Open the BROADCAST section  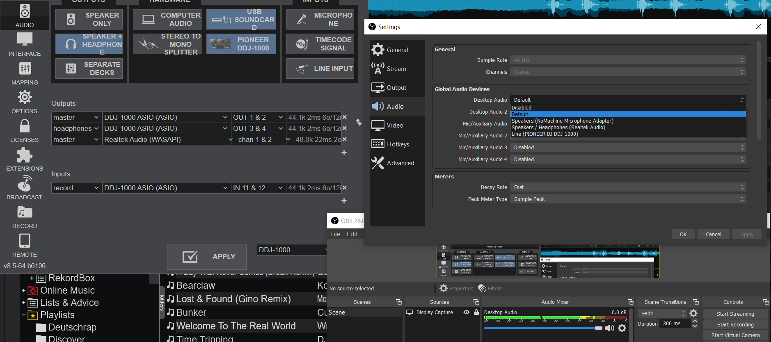(x=25, y=188)
